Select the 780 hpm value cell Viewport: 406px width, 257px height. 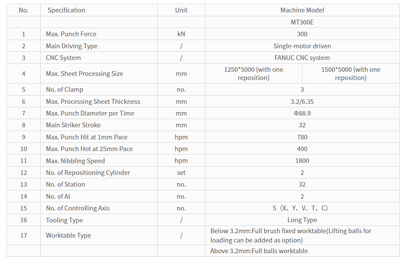302,137
